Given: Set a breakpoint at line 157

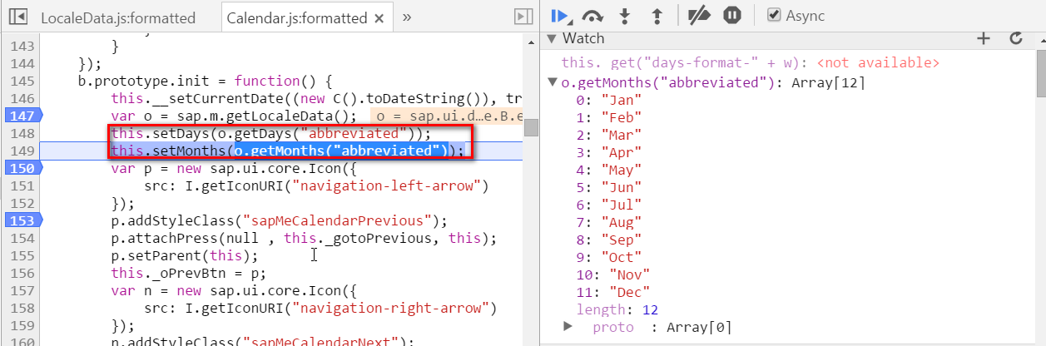Looking at the screenshot, I should tap(22, 290).
